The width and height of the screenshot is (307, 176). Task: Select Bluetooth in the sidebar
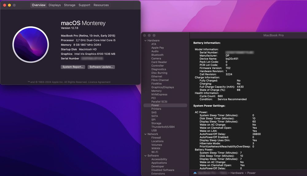[x=157, y=55]
